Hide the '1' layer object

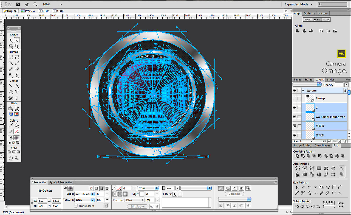(x=294, y=108)
